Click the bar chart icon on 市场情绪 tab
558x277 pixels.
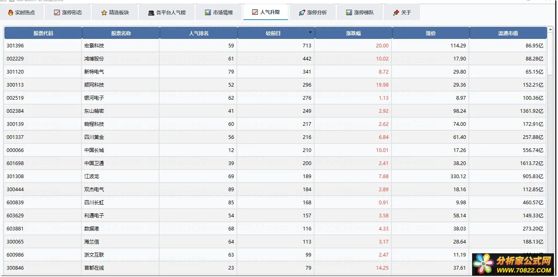(x=208, y=13)
